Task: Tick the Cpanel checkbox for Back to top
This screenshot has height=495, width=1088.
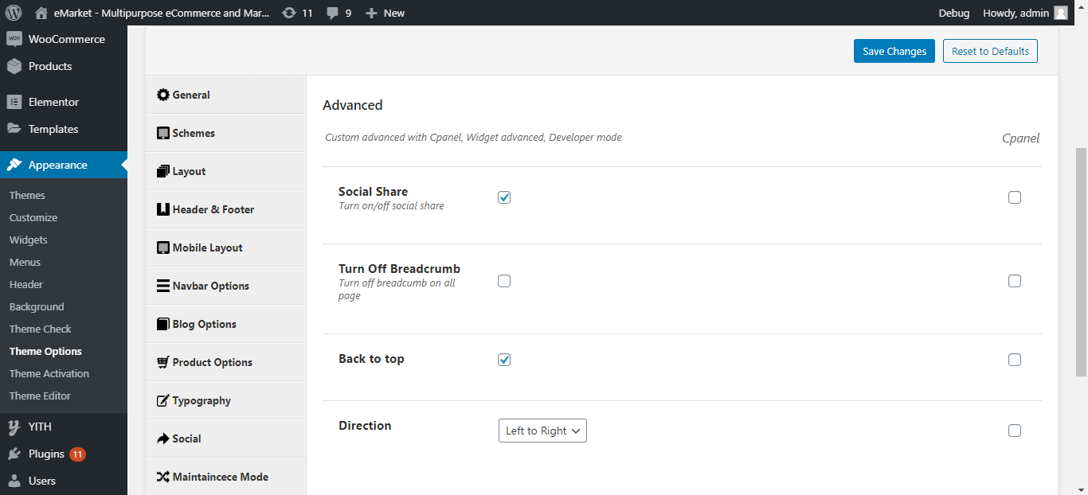Action: (x=1015, y=360)
